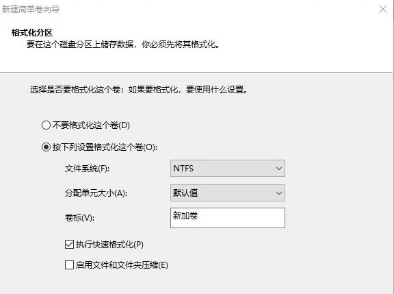Select the 不要格式化这个卷 radio button
Viewport: 394px width, 294px height.
point(46,125)
